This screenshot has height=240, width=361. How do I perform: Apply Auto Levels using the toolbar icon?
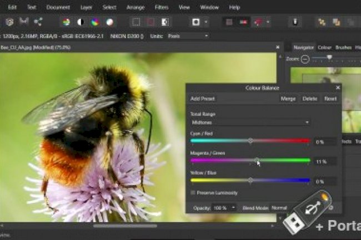[66, 22]
